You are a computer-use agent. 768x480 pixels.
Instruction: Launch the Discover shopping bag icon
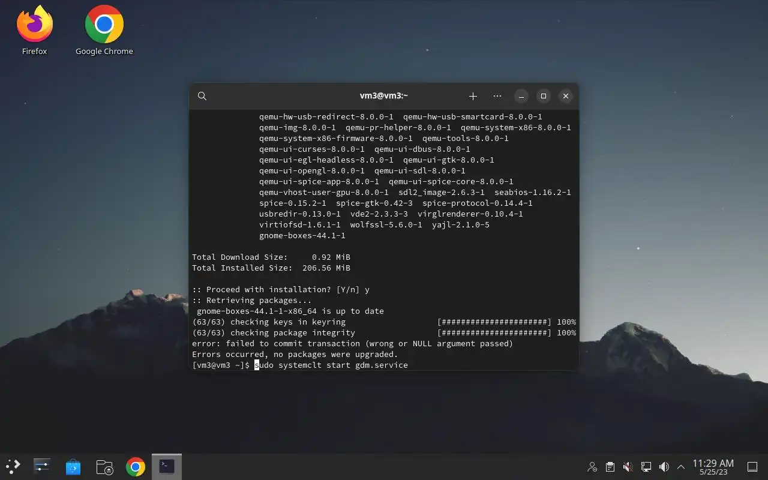(73, 466)
